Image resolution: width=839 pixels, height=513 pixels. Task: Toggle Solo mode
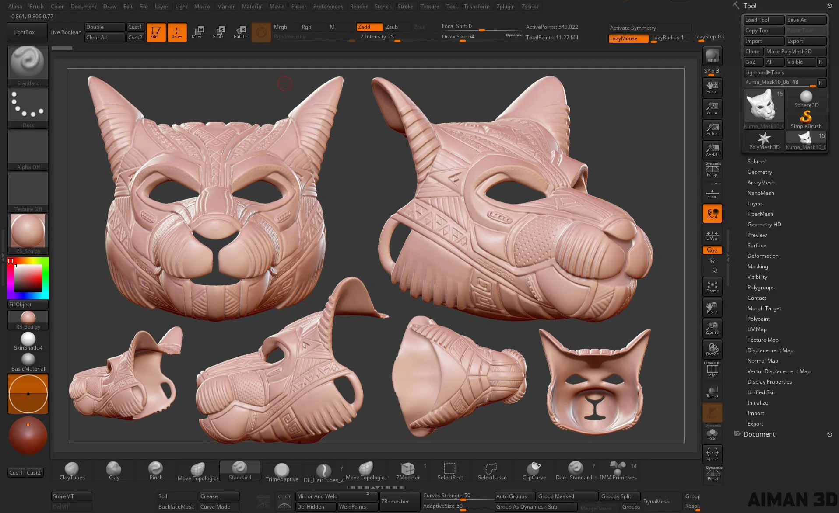(x=712, y=433)
